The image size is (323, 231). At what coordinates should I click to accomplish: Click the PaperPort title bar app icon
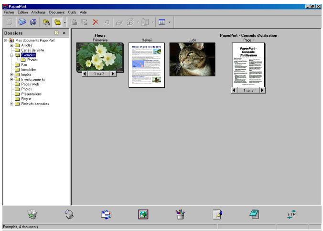click(5, 6)
